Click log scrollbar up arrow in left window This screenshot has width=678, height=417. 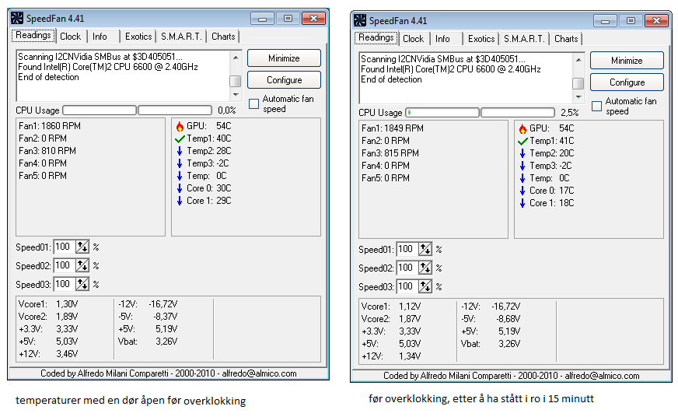click(236, 57)
